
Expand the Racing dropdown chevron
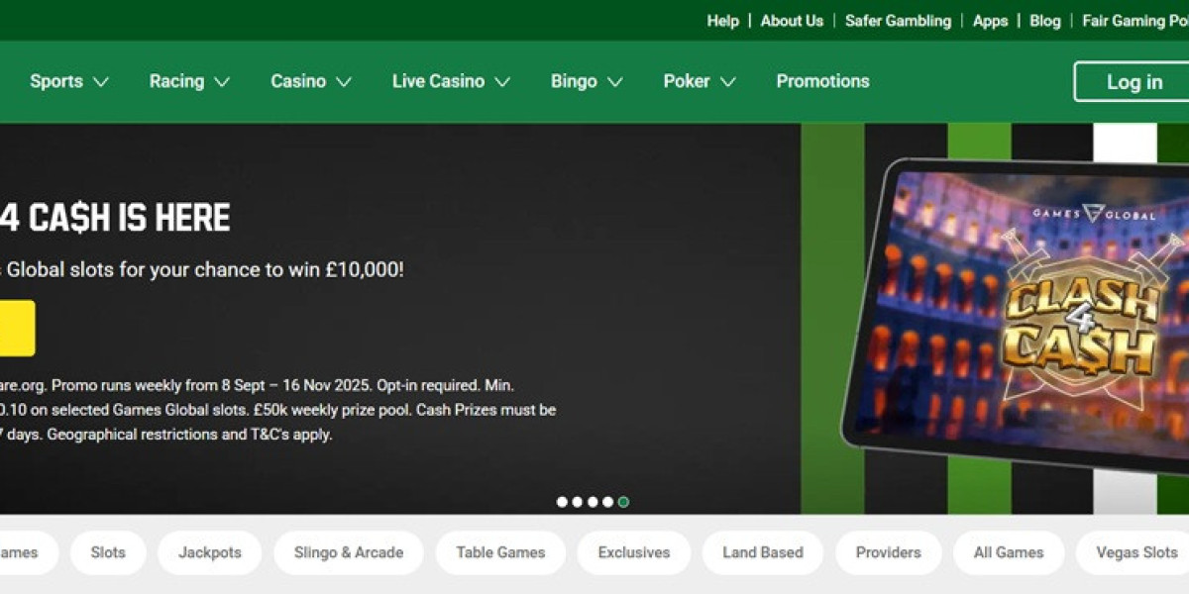pos(222,82)
